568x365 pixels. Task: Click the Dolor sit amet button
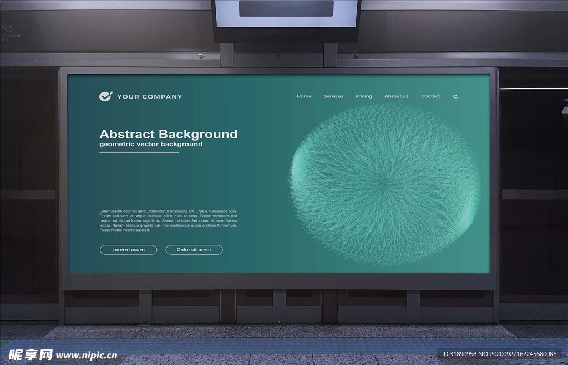coord(194,250)
